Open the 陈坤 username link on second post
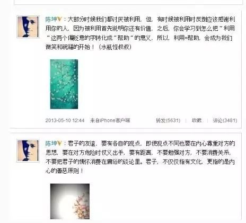This screenshot has height=223, width=246. [x=51, y=143]
